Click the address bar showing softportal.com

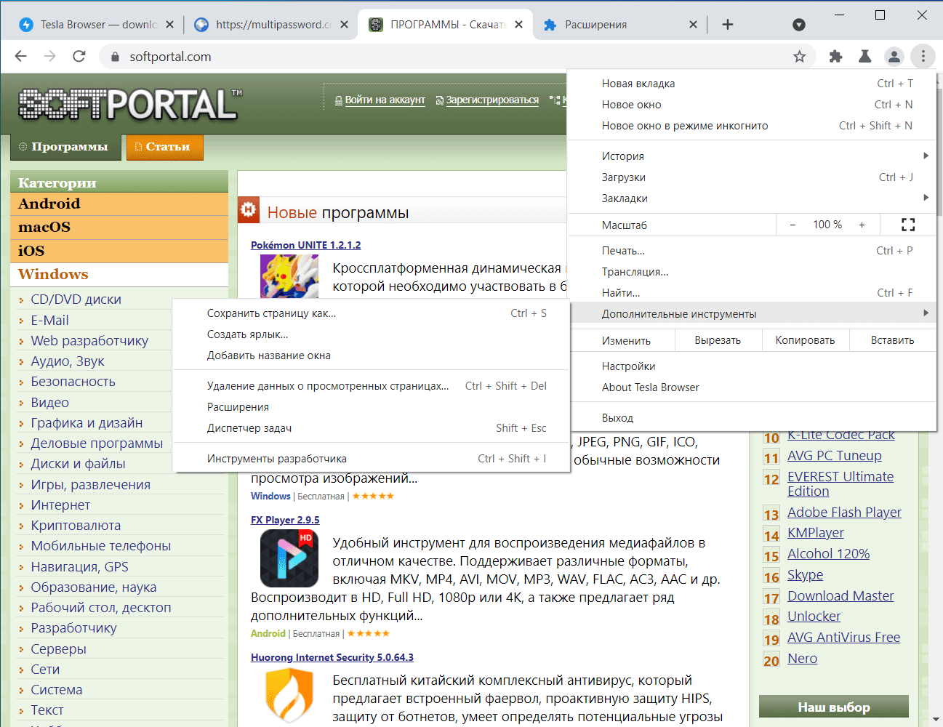[x=451, y=57]
